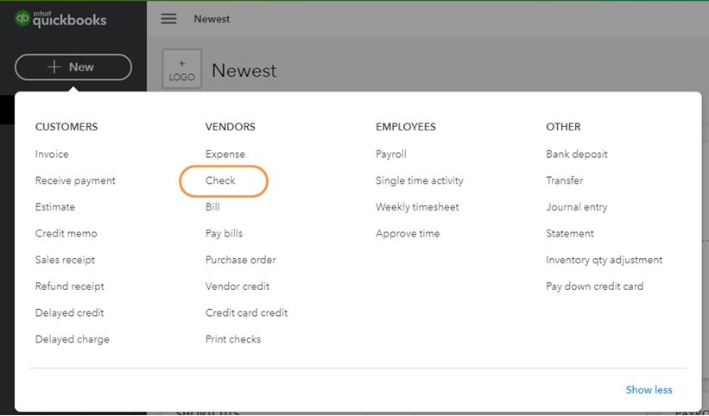Click the add LOGO placeholder

tap(182, 71)
